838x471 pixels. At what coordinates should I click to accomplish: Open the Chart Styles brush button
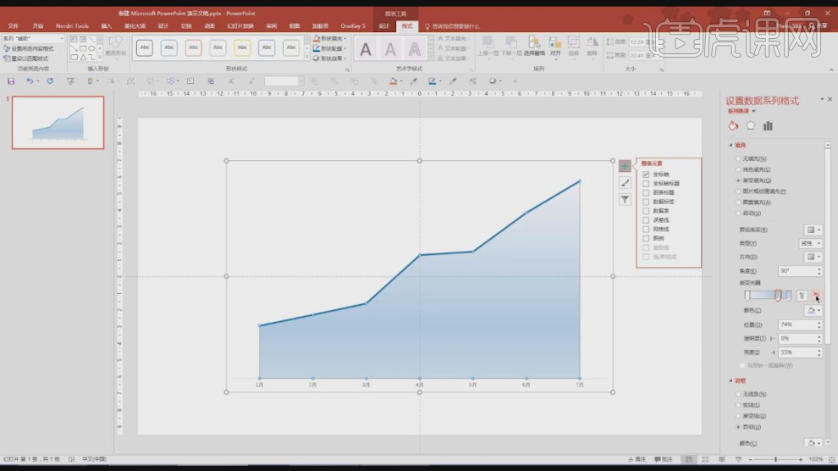pyautogui.click(x=624, y=183)
